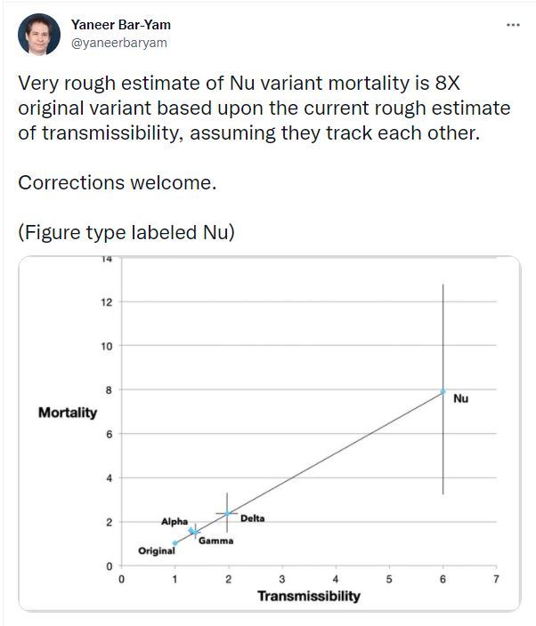Click the Original label in the chart

coord(157,551)
